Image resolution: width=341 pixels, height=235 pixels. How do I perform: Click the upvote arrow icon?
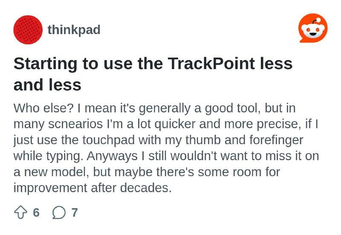coord(20,212)
